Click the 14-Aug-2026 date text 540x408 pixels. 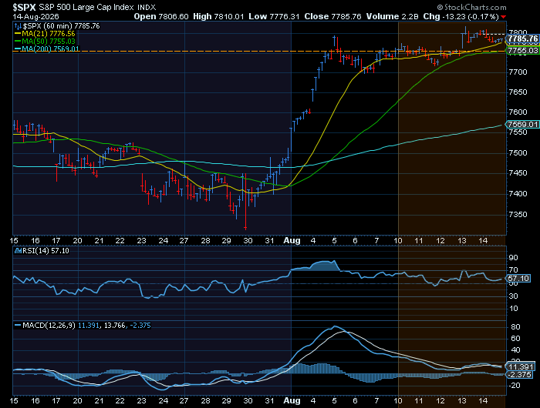pyautogui.click(x=35, y=16)
